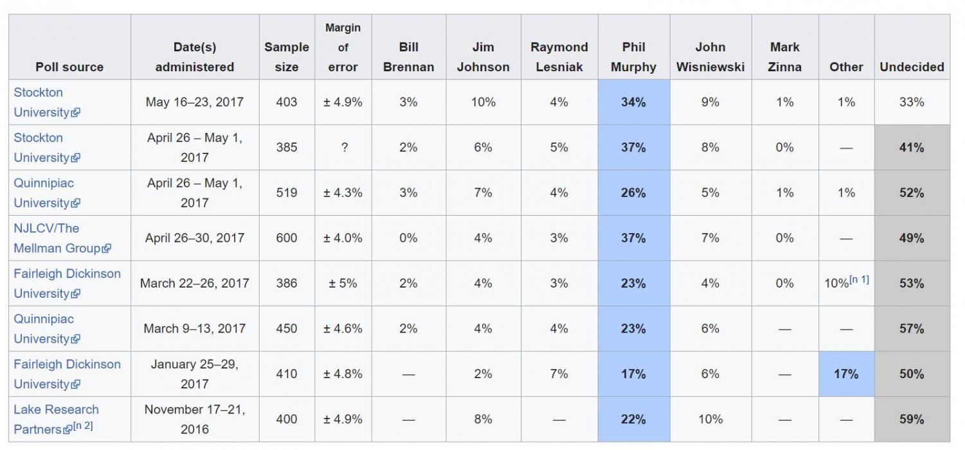Select the gray-highlighted 59% Undecided cell
Screen dimensions: 965x450
(x=912, y=419)
